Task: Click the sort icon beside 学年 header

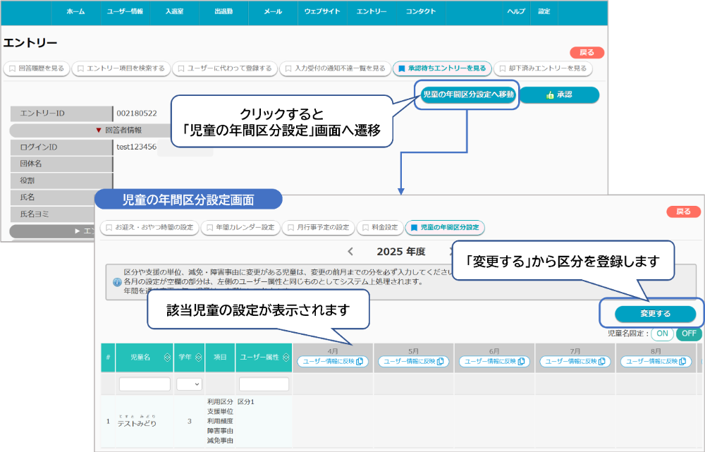Action: [x=199, y=358]
